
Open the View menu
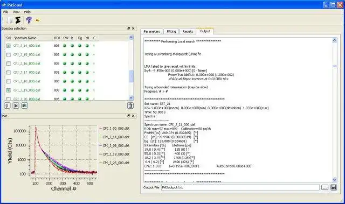point(16,12)
